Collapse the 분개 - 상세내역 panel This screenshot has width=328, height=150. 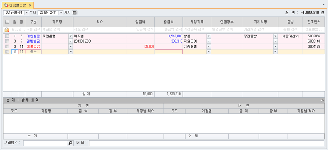coord(322,100)
